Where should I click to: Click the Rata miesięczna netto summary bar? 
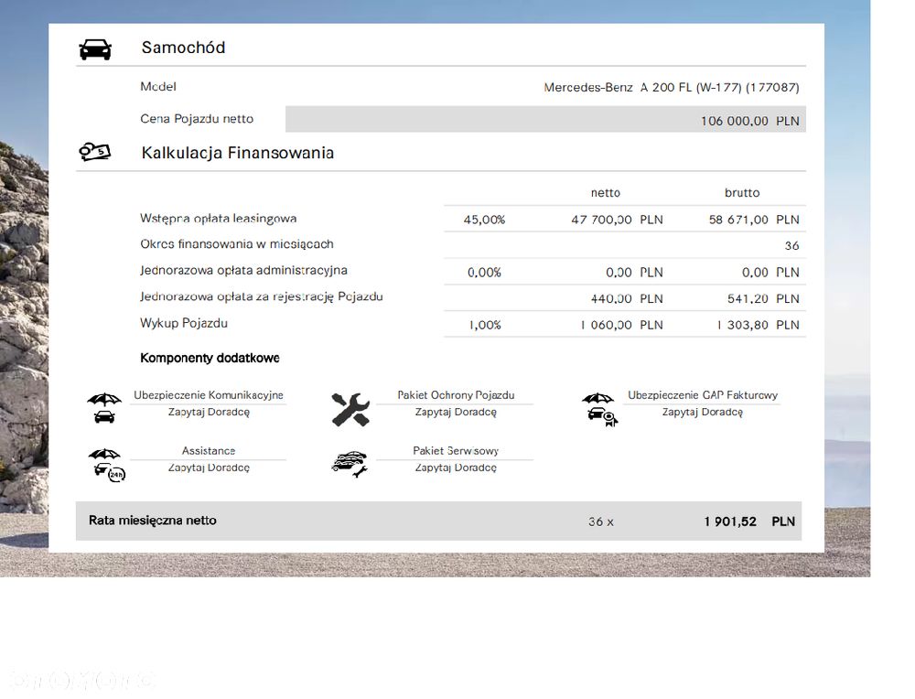click(438, 521)
